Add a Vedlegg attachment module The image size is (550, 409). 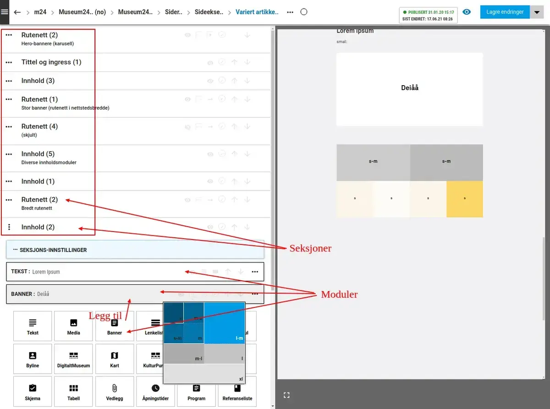pyautogui.click(x=115, y=393)
